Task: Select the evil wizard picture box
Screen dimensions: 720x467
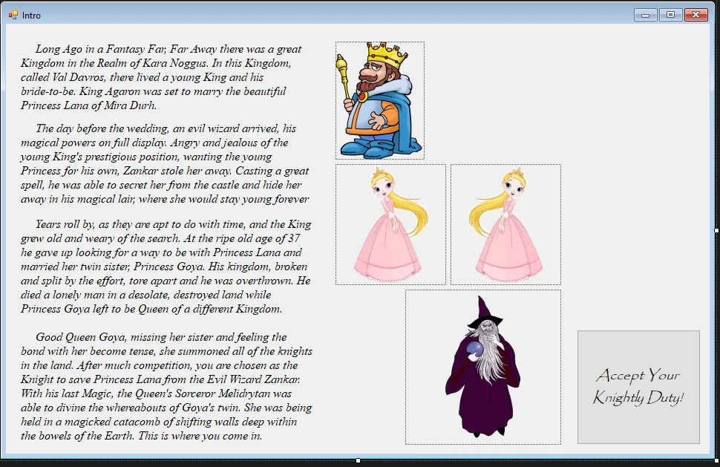Action: point(483,367)
